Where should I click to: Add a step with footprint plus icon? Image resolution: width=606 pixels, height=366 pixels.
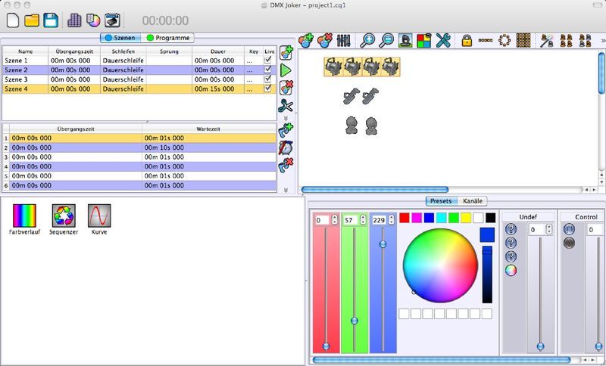tap(286, 131)
